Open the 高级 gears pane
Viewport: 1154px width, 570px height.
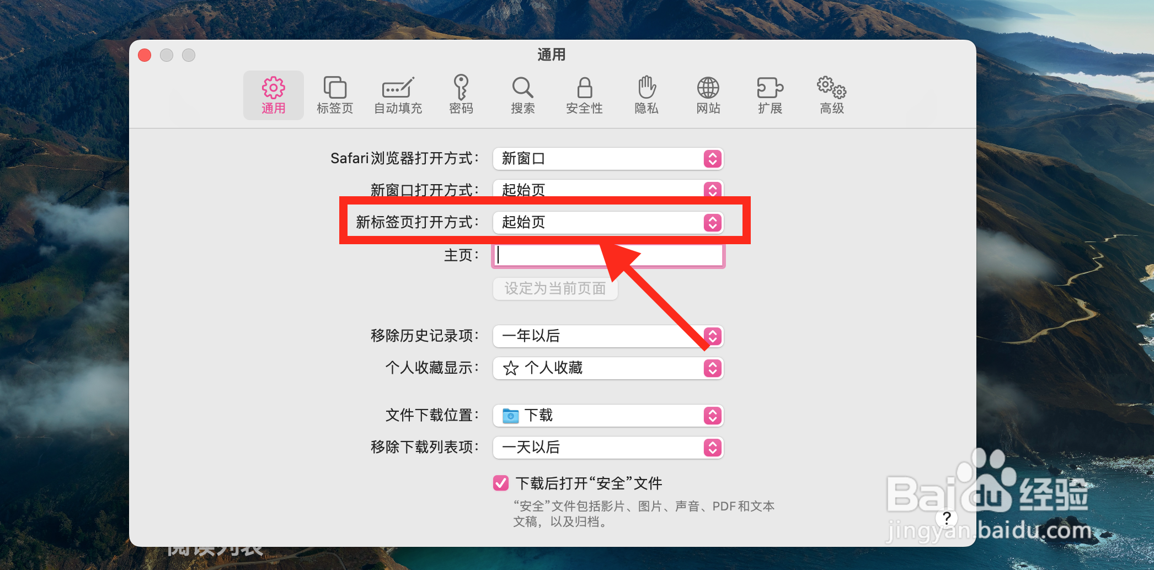[832, 95]
